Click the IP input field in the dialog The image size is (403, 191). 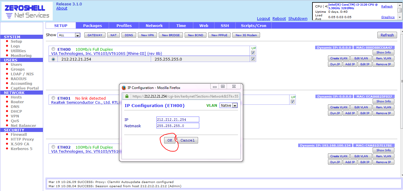tap(178, 120)
